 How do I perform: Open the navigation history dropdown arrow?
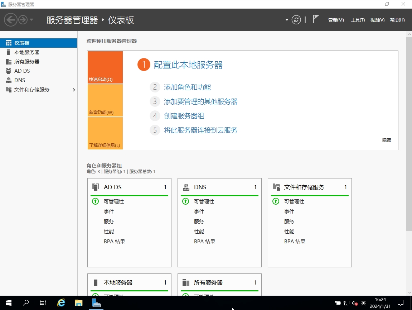coord(31,20)
